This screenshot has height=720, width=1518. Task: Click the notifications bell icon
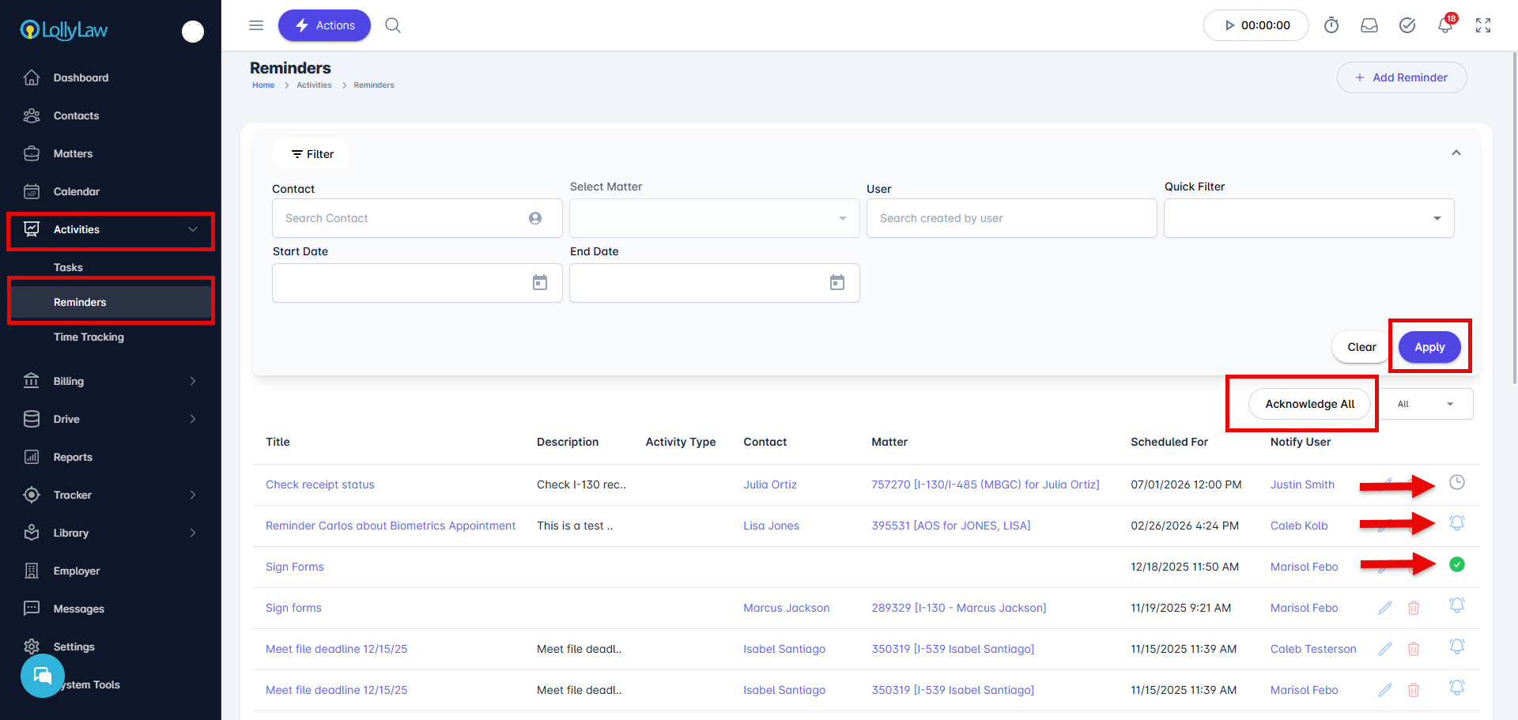(x=1445, y=25)
